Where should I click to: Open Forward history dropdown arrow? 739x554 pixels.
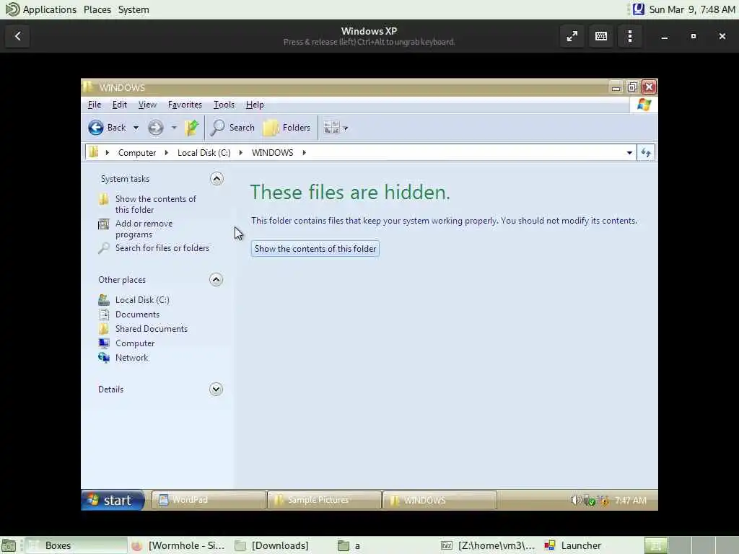point(174,128)
